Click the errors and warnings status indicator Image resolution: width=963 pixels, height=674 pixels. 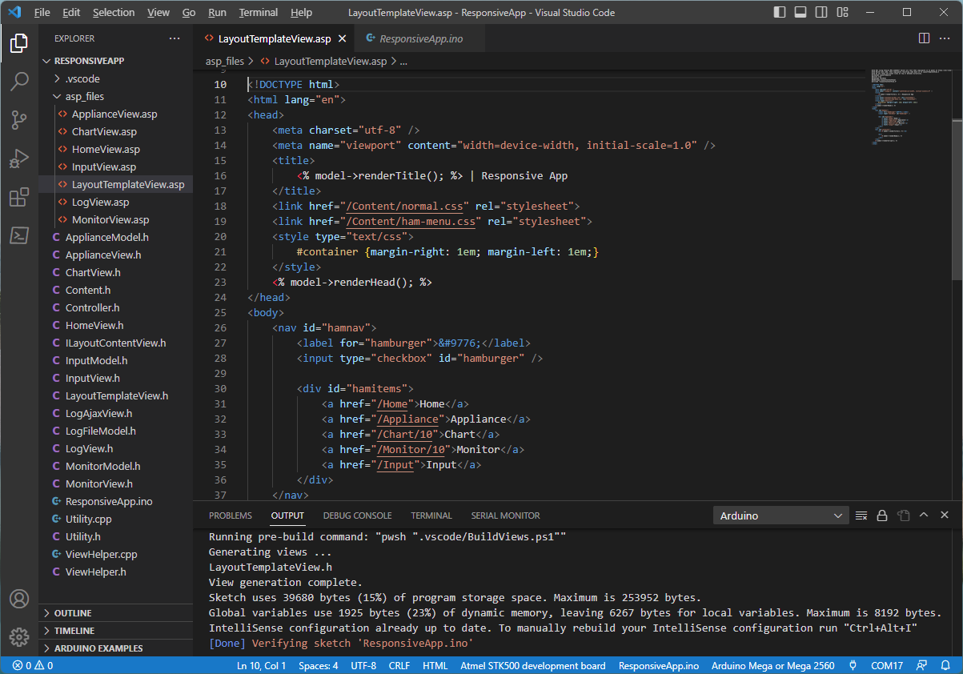point(33,665)
